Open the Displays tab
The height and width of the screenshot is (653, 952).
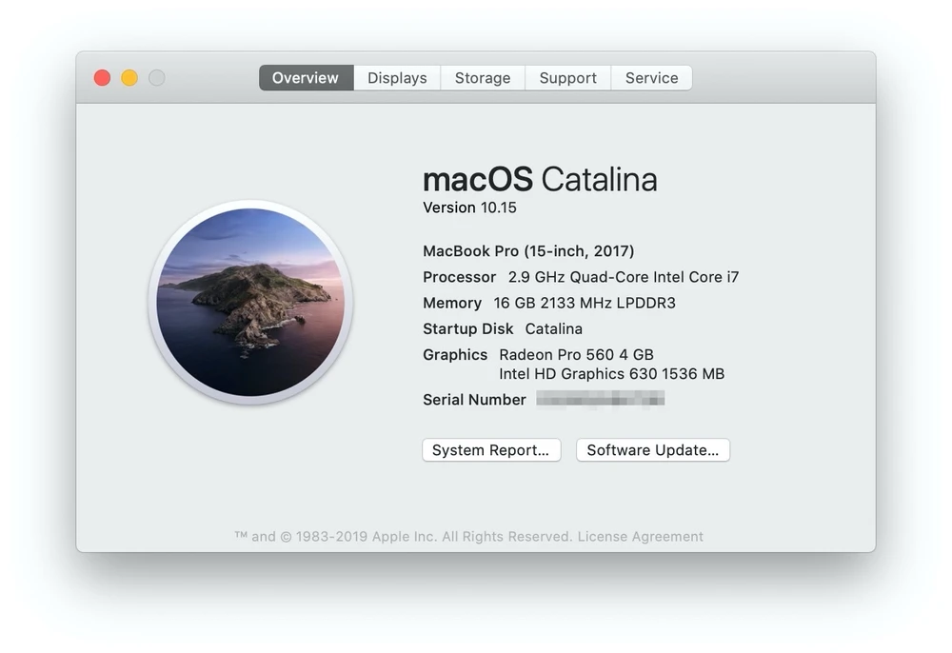tap(397, 78)
